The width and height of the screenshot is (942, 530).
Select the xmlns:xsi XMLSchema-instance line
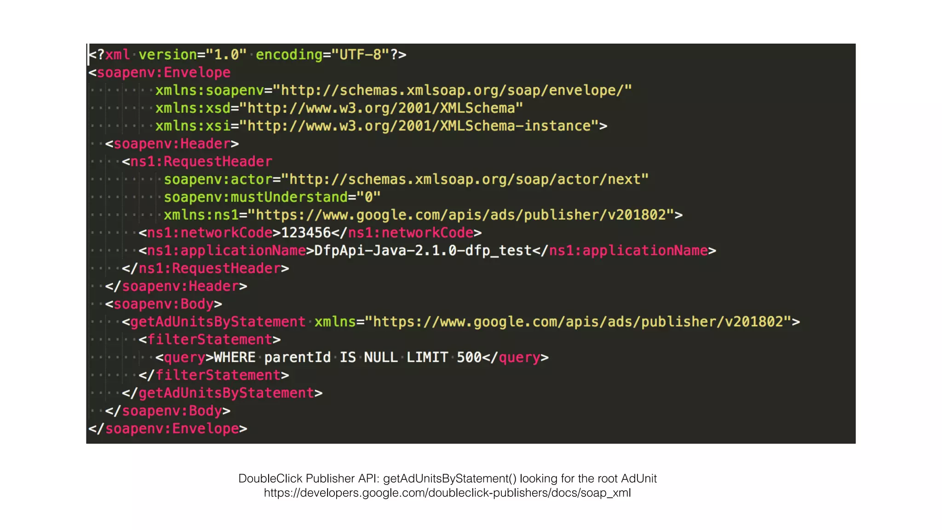click(x=381, y=126)
